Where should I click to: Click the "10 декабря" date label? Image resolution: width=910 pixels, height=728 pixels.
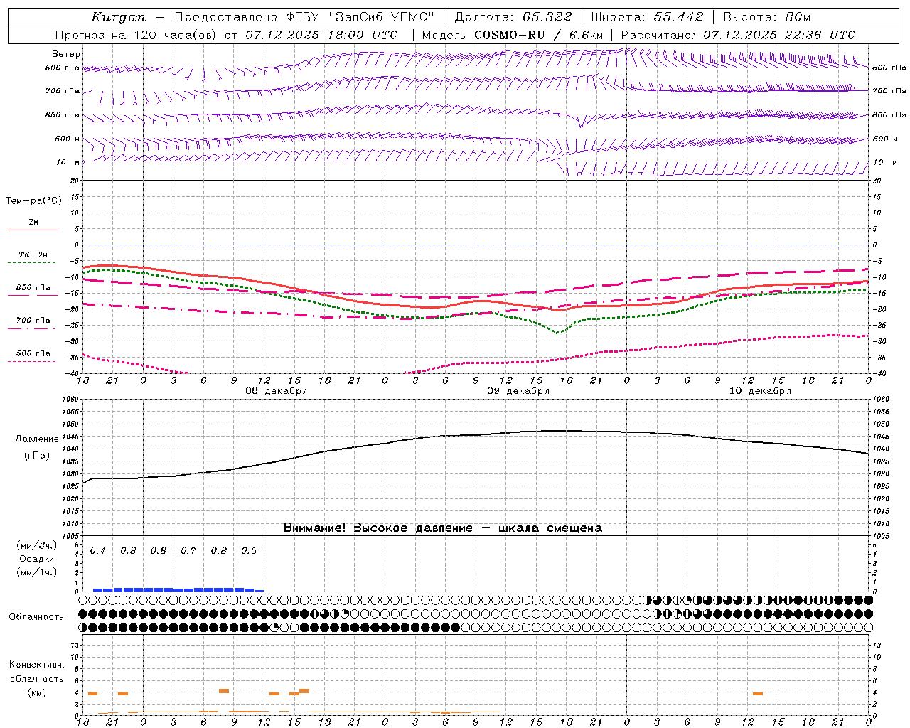(x=760, y=391)
